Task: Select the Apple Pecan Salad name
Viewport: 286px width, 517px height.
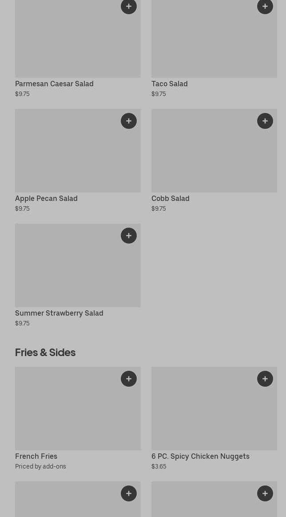Action: pos(46,198)
